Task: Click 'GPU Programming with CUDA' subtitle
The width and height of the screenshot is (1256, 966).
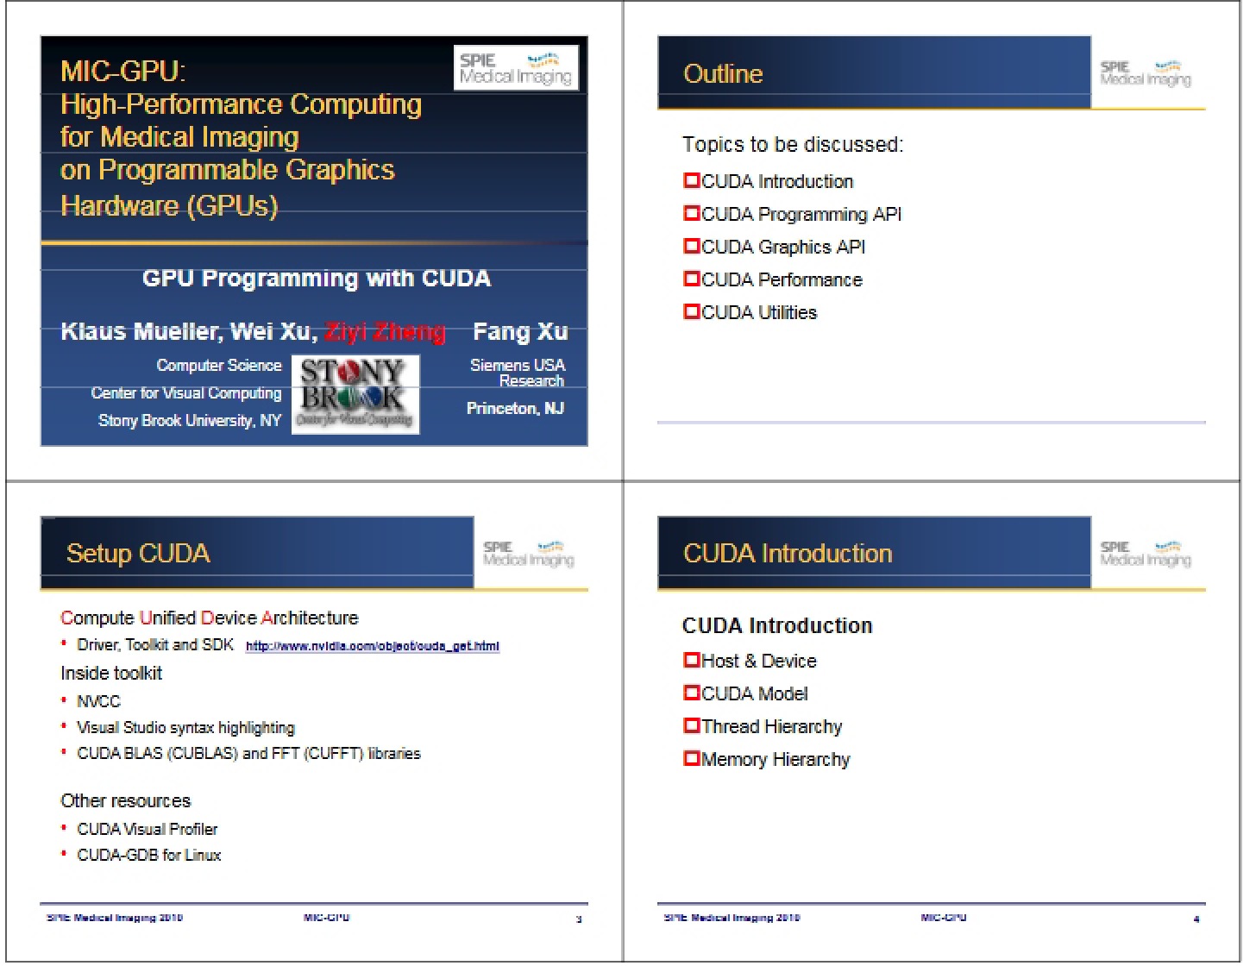Action: point(317,278)
